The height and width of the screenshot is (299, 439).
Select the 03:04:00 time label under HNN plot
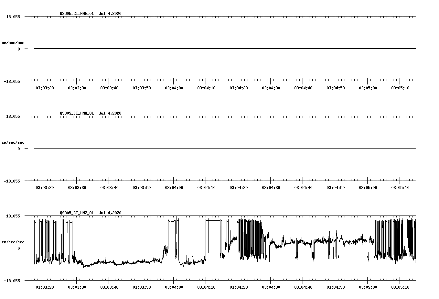[174, 187]
